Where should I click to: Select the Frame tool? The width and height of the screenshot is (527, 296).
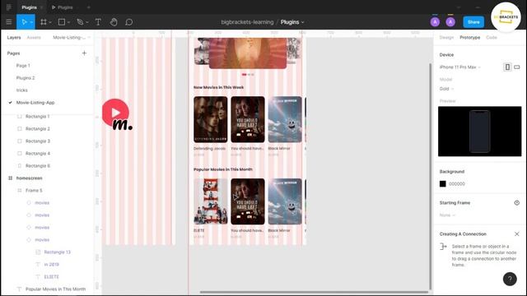pos(44,22)
